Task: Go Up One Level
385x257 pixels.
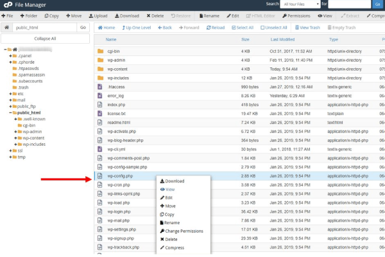Action: 137,28
